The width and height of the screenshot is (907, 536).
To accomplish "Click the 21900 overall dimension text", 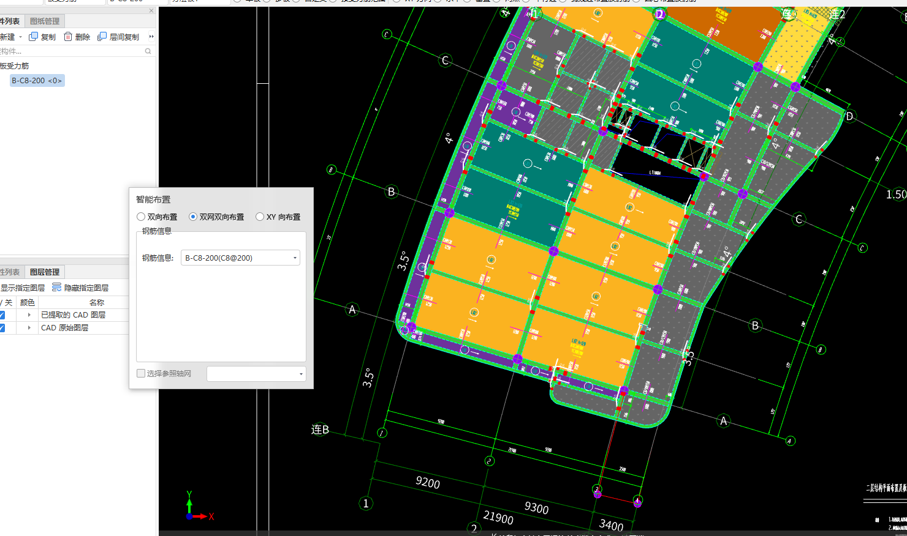I will pyautogui.click(x=498, y=518).
